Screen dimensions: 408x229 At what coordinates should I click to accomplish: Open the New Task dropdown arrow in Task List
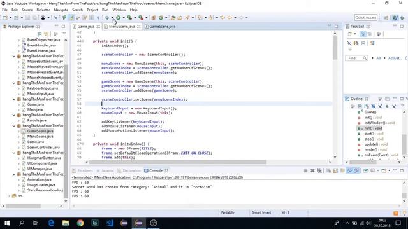coord(354,34)
